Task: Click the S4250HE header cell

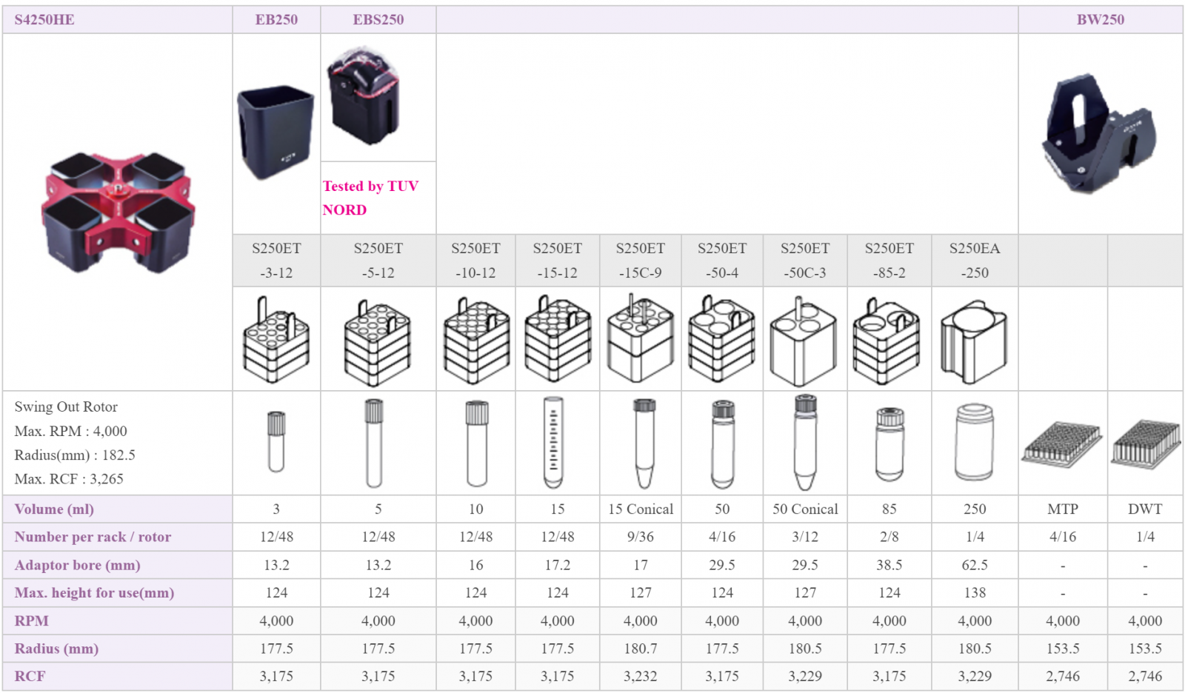Action: (118, 20)
